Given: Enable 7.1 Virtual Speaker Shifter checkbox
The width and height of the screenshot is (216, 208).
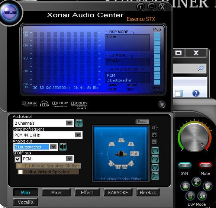Looking at the screenshot, I should pyautogui.click(x=19, y=166).
